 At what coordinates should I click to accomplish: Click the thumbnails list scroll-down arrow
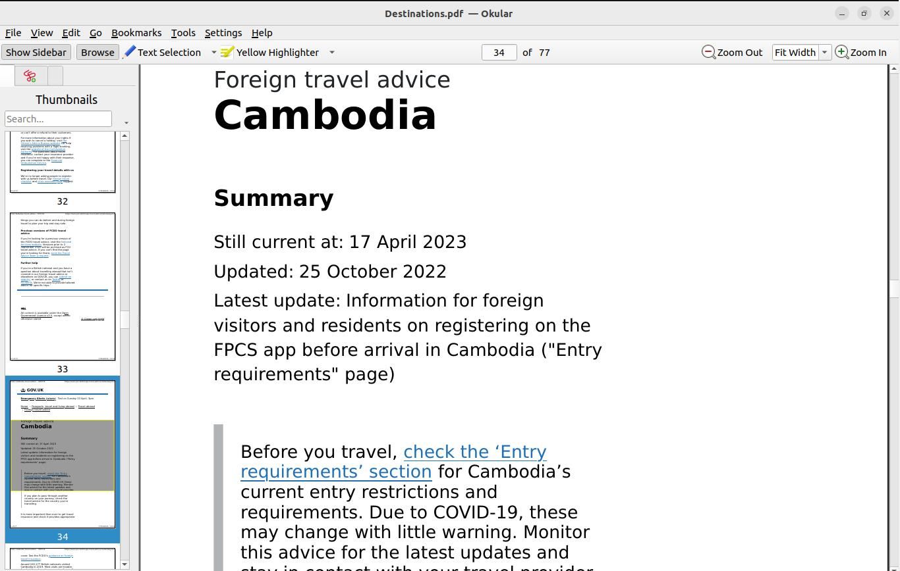125,564
